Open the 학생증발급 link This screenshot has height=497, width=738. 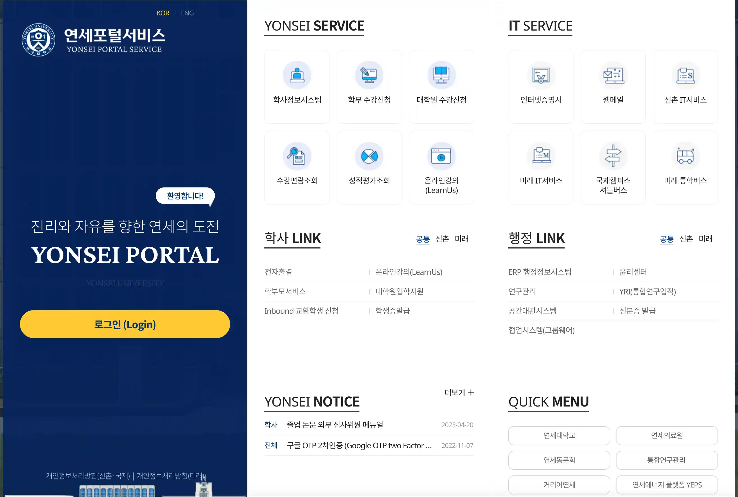pyautogui.click(x=392, y=311)
